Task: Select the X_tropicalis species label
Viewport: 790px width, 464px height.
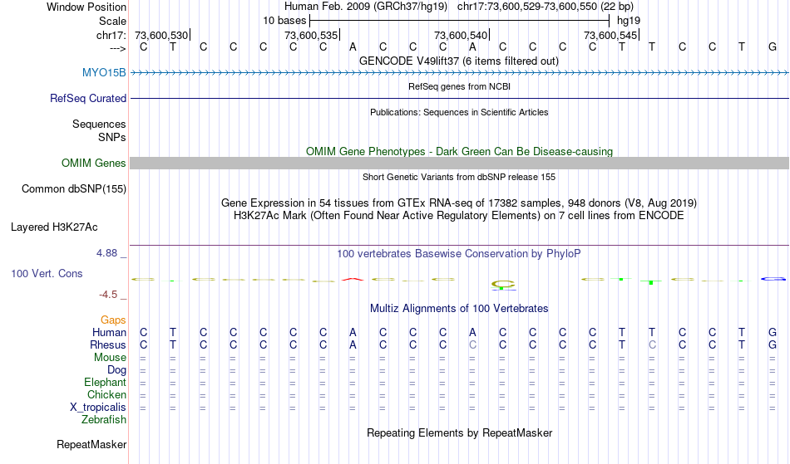Action: (x=98, y=408)
